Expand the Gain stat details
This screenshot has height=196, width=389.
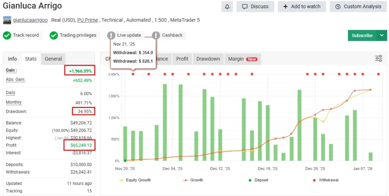point(11,70)
